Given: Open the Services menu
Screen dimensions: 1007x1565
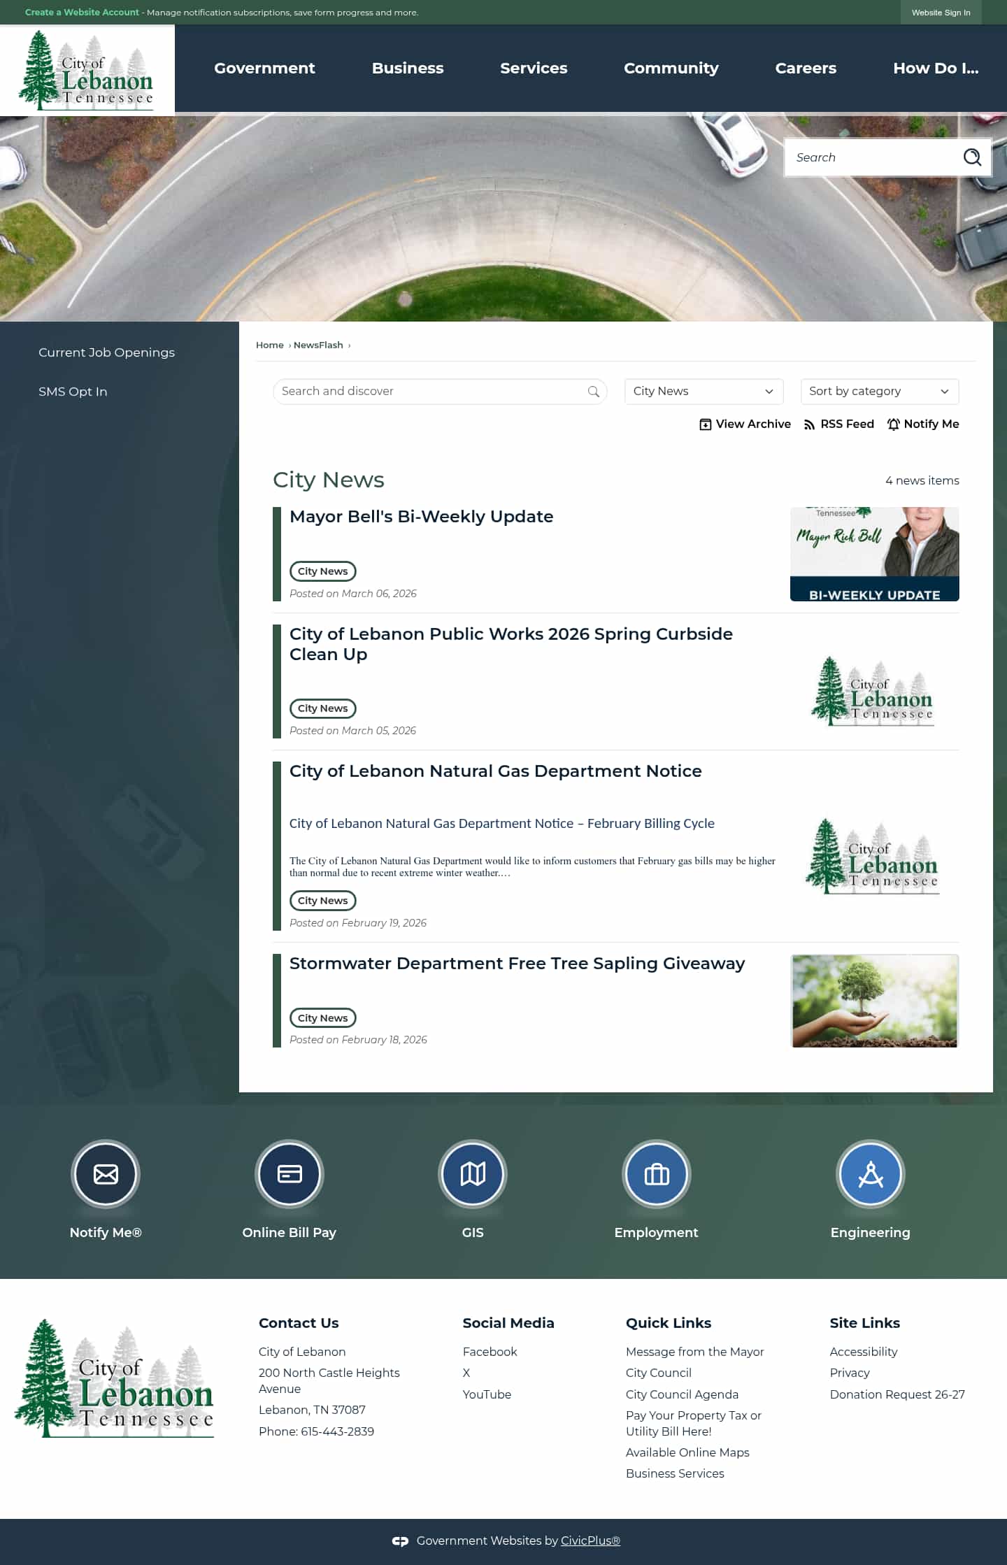Looking at the screenshot, I should 534,68.
